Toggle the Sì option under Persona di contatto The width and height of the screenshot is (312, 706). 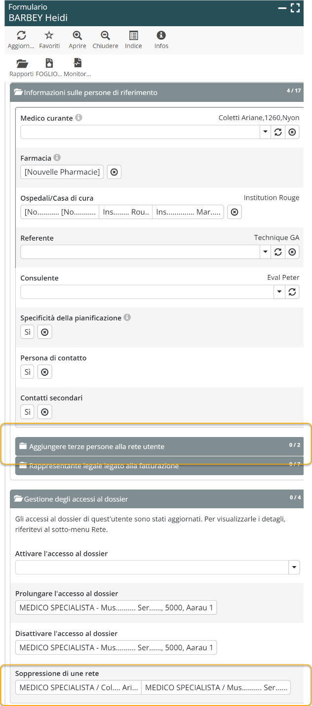coord(28,372)
